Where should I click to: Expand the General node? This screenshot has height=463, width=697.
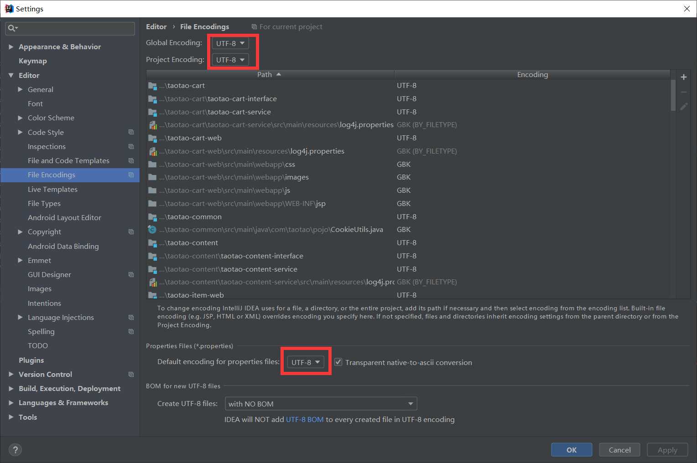click(x=20, y=89)
